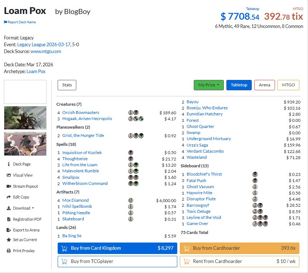Click cart icon on Buy from Cardhoarder
Screen dimensions: 308x273
(x=187, y=248)
